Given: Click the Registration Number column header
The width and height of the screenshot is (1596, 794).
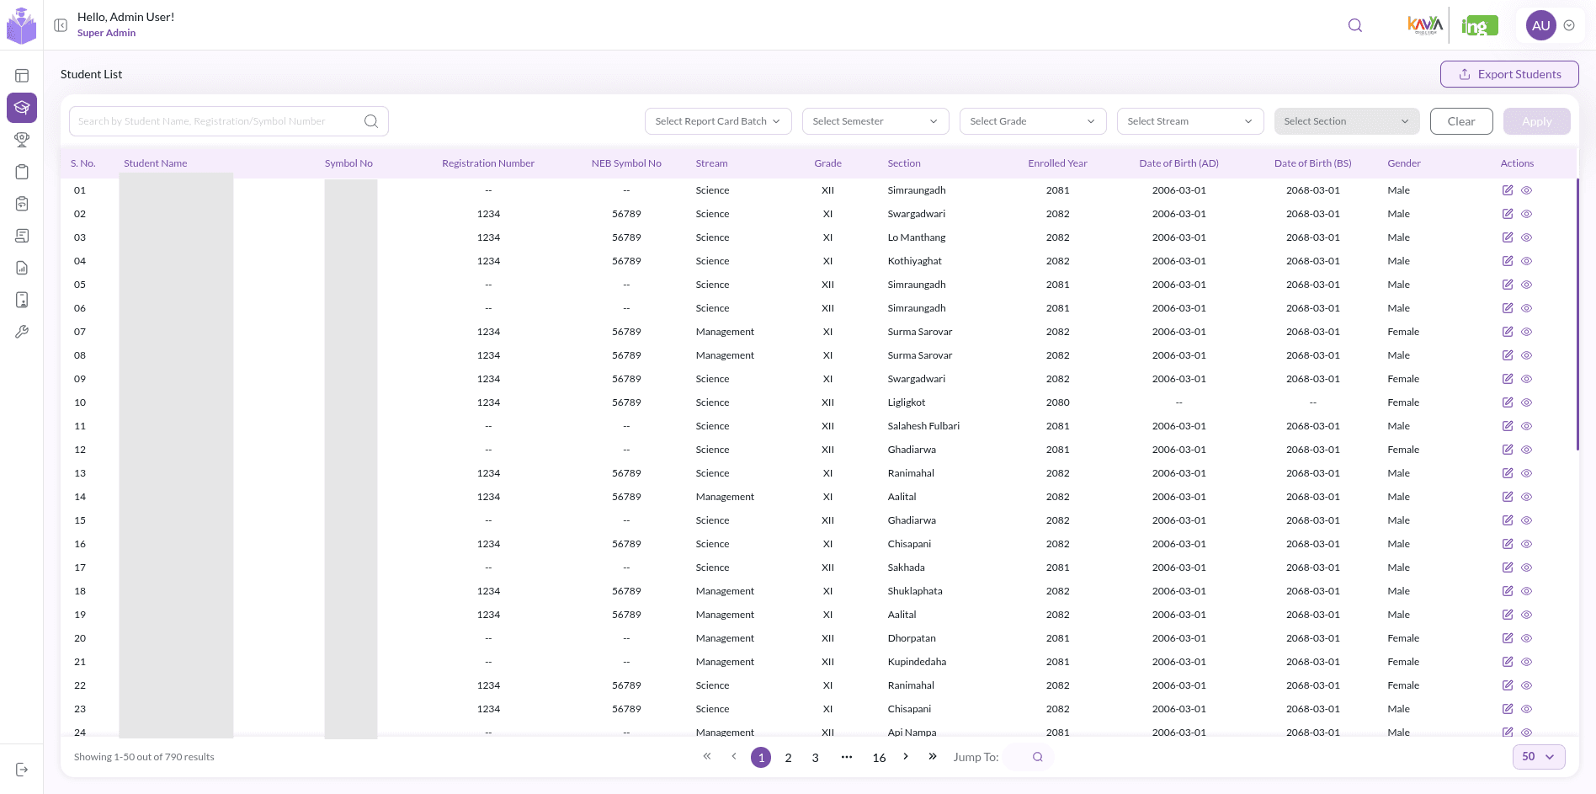Looking at the screenshot, I should pyautogui.click(x=488, y=163).
